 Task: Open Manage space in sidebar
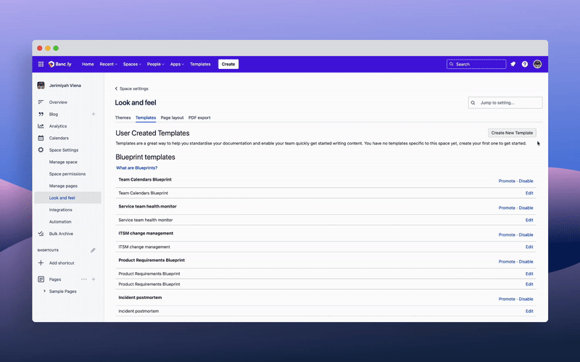(63, 162)
